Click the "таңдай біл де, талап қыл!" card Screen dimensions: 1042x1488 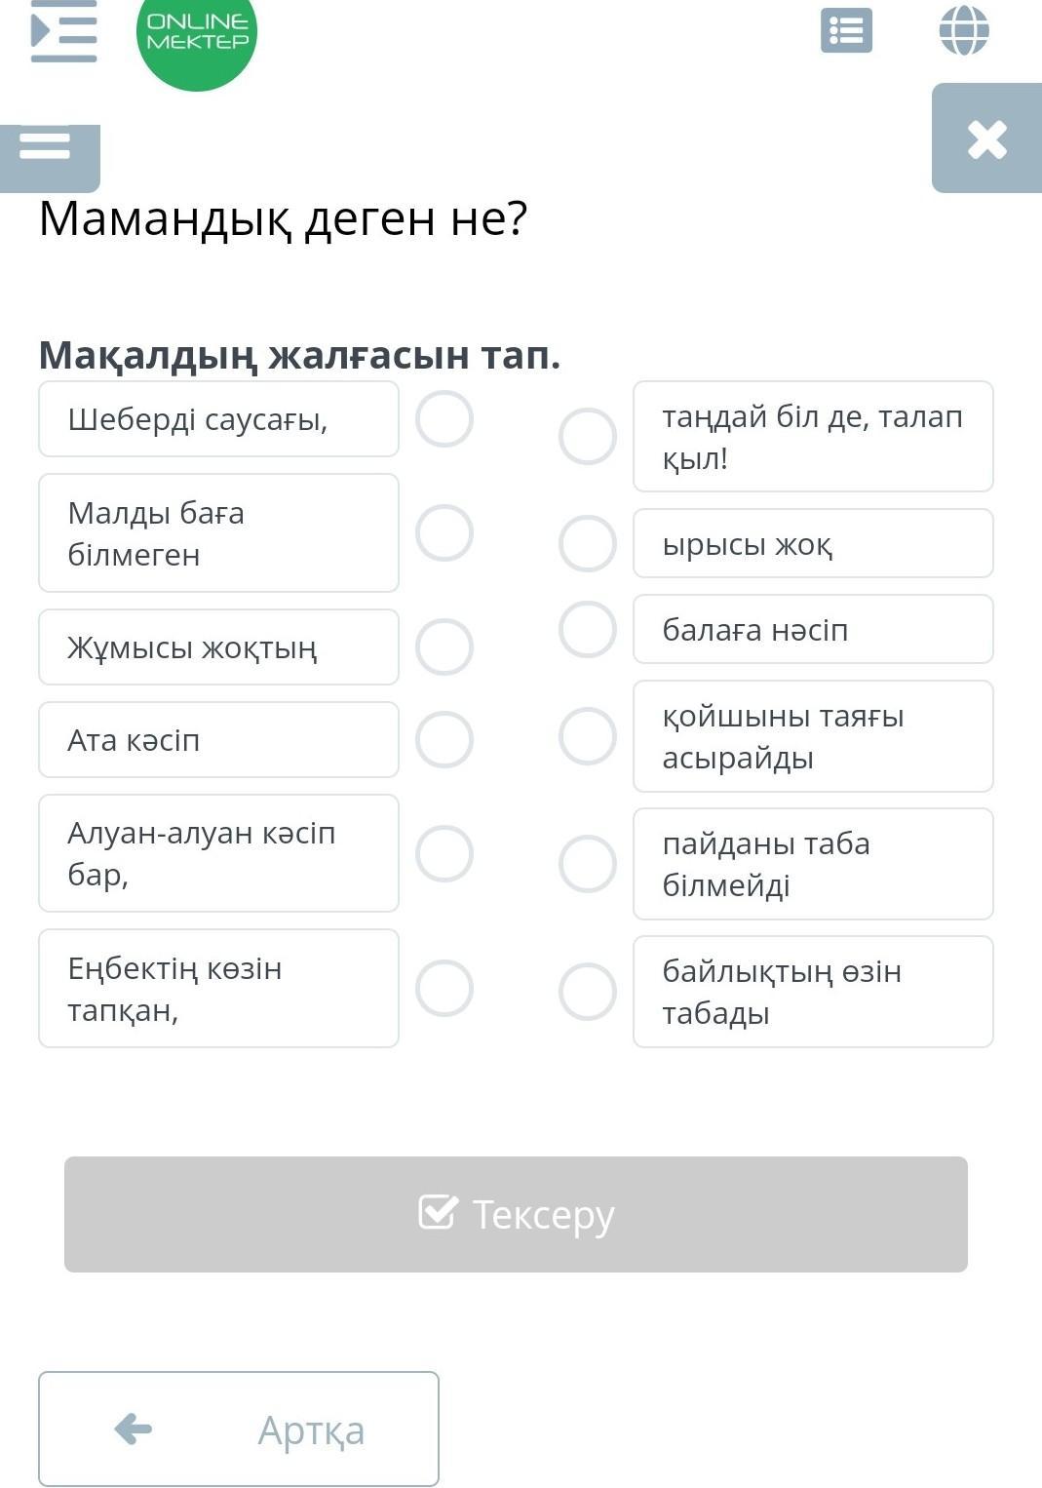coord(813,437)
